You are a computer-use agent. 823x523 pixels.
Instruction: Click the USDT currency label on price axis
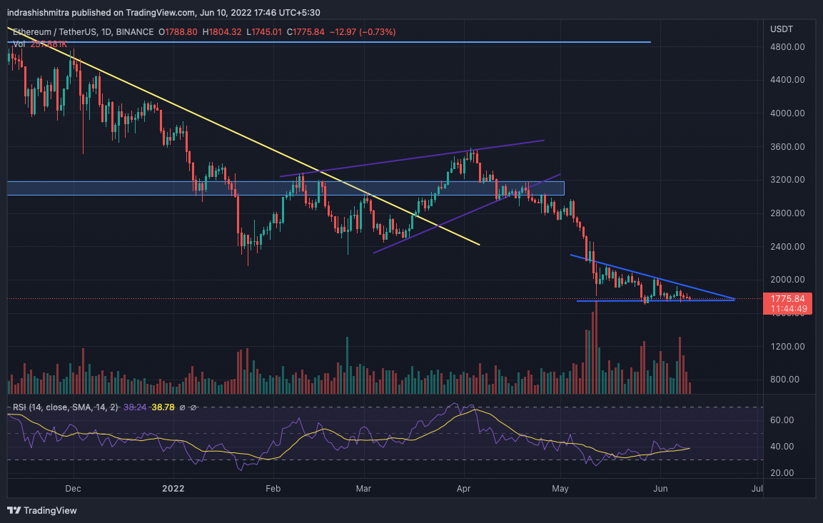click(x=781, y=29)
